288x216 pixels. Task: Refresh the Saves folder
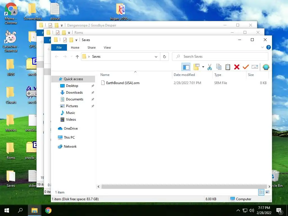[x=164, y=57]
